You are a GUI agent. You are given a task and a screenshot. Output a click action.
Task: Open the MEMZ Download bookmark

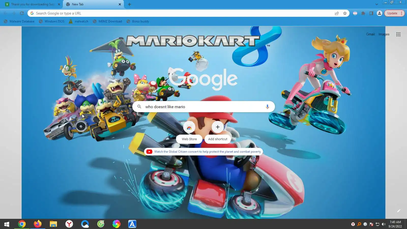pyautogui.click(x=107, y=21)
